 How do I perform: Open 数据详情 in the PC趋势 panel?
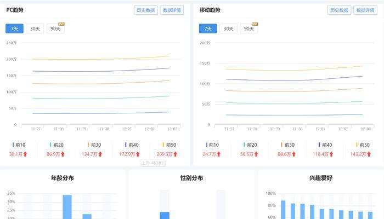point(172,10)
